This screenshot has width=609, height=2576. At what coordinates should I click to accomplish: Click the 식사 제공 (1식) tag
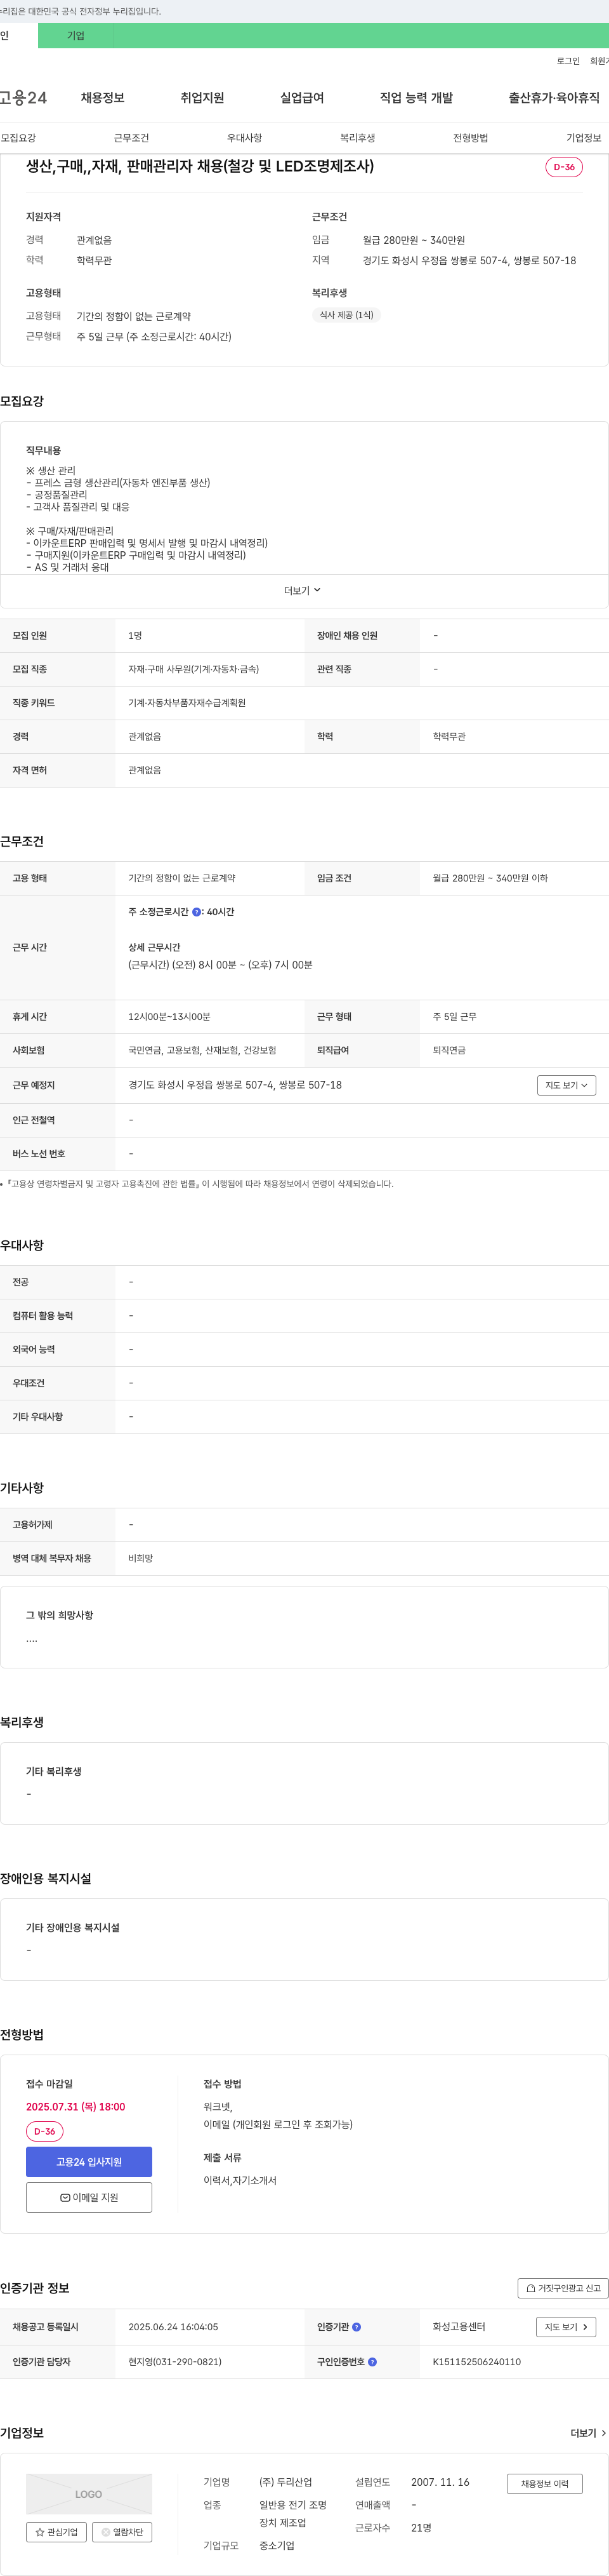[x=346, y=315]
